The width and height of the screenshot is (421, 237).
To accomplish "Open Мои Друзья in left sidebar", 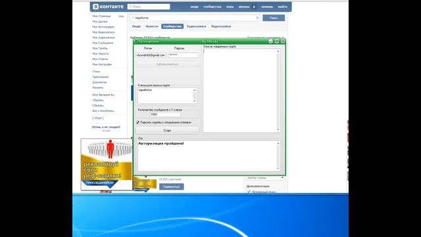I will point(100,22).
